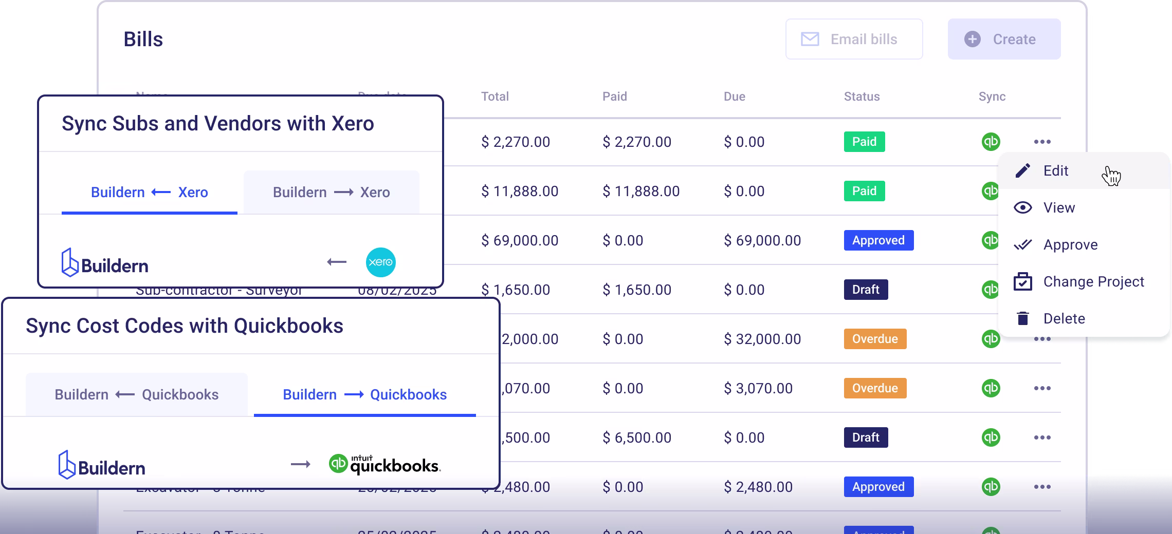Click the Buildern logo in the Quickbooks card
This screenshot has height=534, width=1172.
102,465
